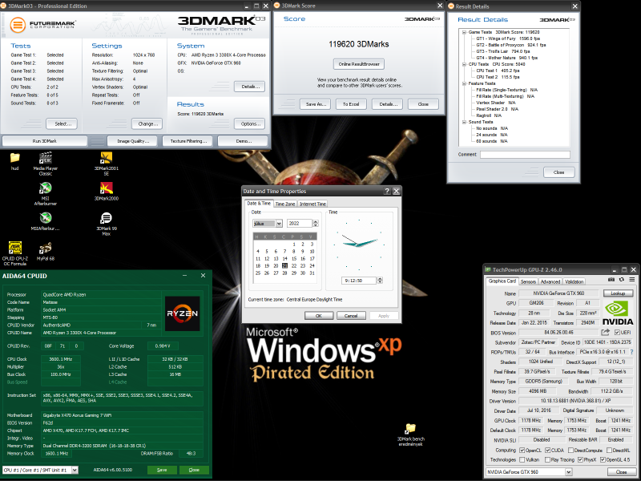This screenshot has width=641, height=481.
Task: Launch Media Player Classic desktop icon
Action: (x=46, y=164)
